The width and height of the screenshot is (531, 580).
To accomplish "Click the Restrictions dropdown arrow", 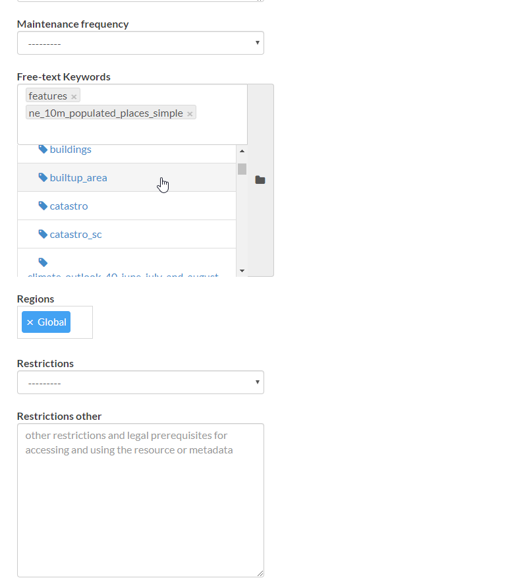I will point(257,382).
